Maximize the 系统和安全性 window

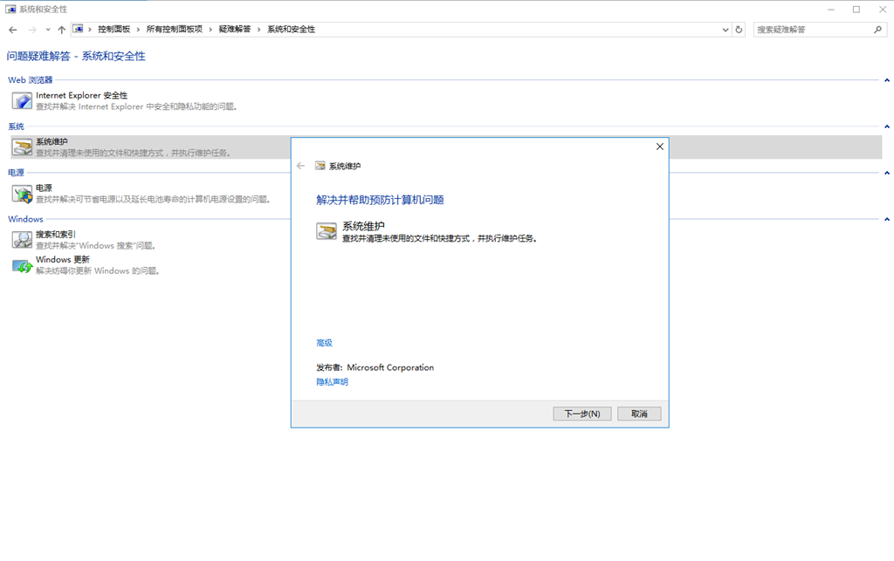(856, 10)
